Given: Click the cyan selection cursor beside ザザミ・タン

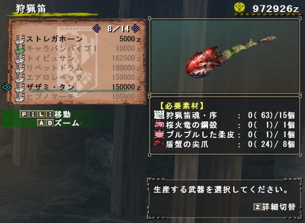Looking at the screenshot, I should point(6,87).
